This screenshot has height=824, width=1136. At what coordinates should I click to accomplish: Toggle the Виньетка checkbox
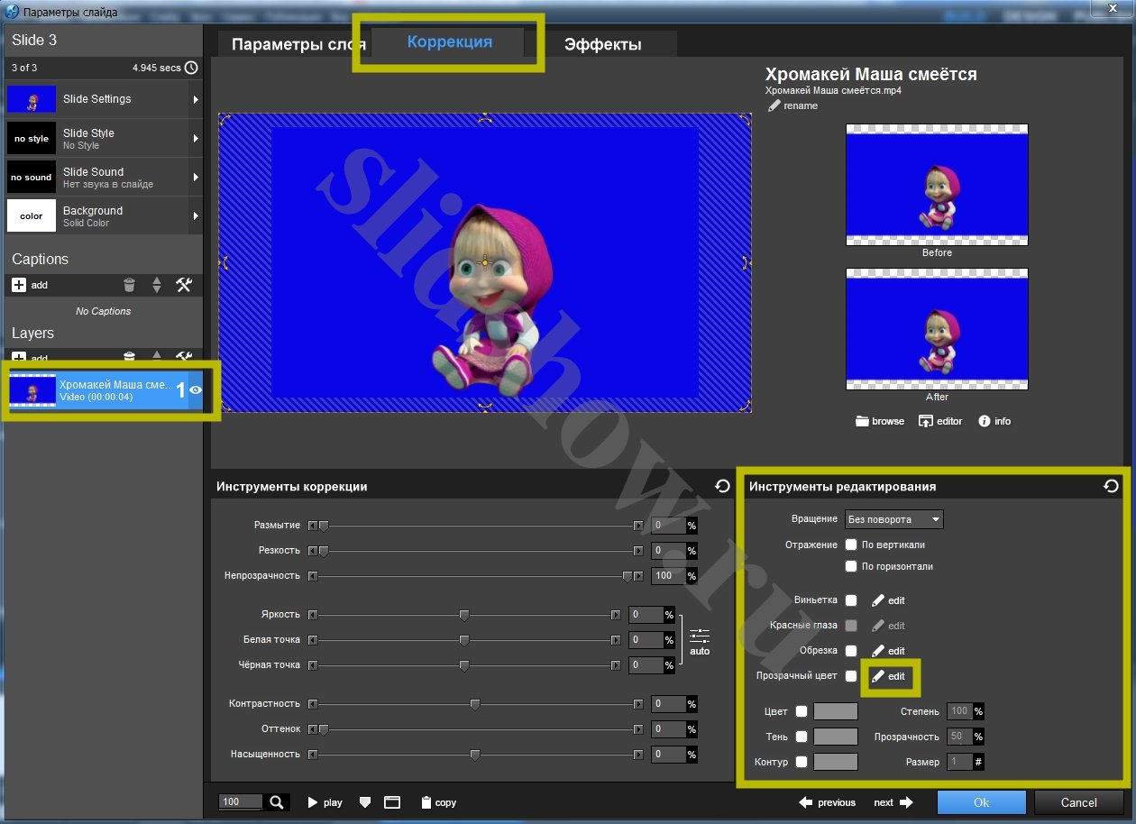click(851, 600)
